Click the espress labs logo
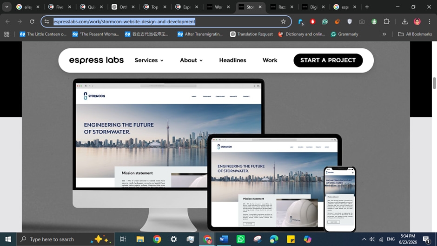 click(x=96, y=60)
